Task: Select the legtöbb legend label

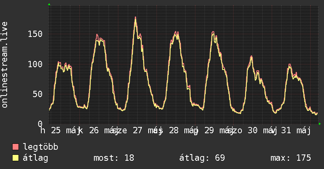Action: point(40,147)
